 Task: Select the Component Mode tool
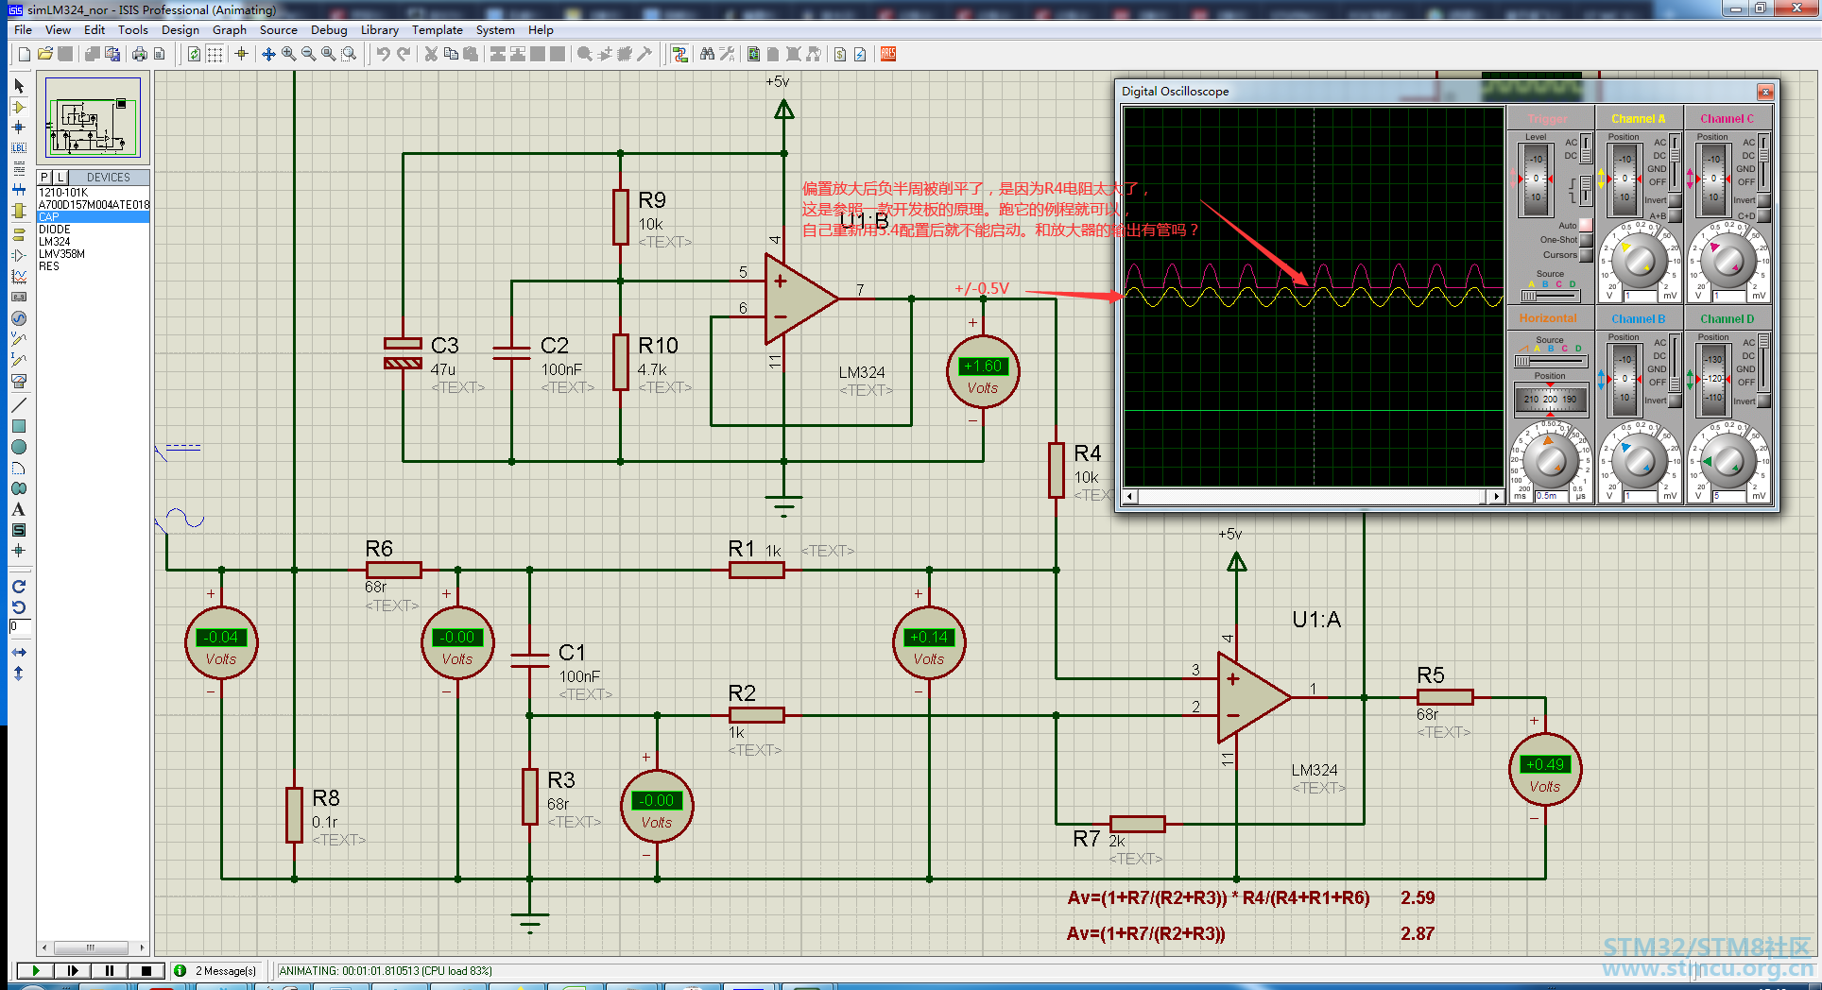[19, 107]
